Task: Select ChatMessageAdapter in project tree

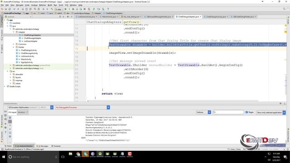Action: pyautogui.click(x=32, y=38)
